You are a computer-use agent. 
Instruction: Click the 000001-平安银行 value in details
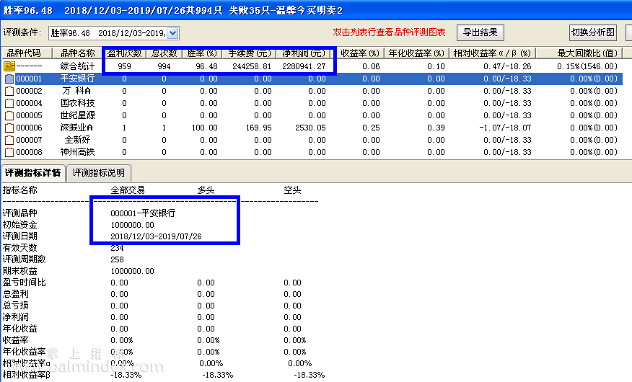click(x=143, y=213)
